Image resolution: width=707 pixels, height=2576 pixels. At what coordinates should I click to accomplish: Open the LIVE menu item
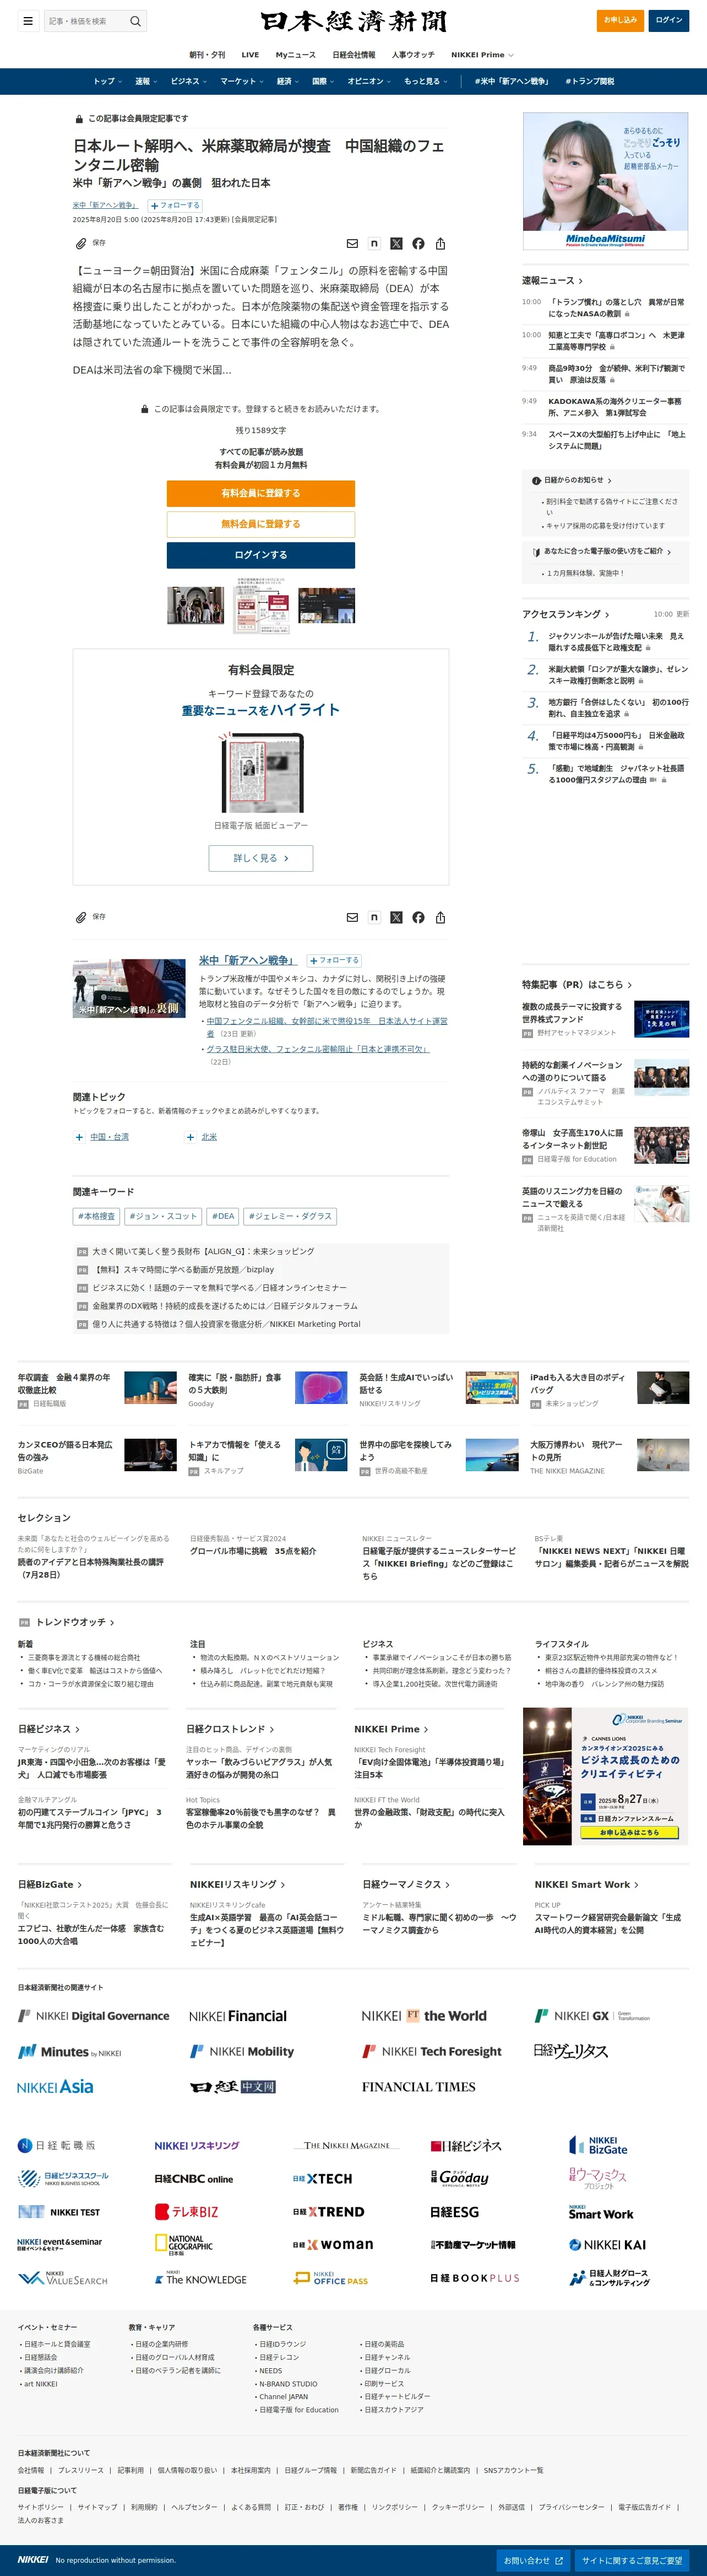pyautogui.click(x=249, y=55)
